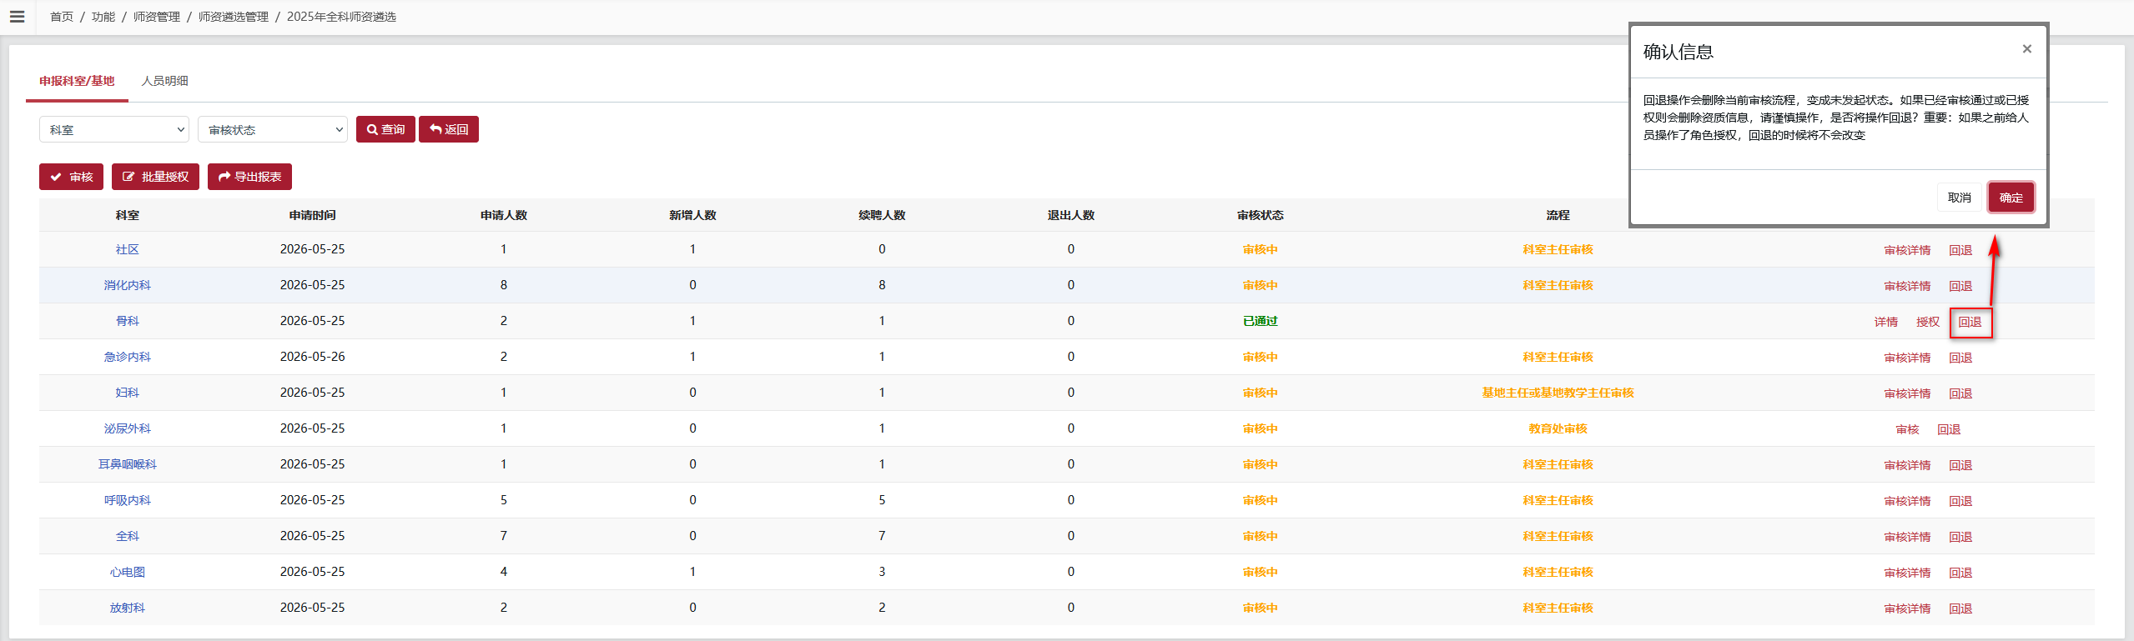Open the hamburger sidebar menu icon
Image resolution: width=2134 pixels, height=641 pixels.
tap(17, 17)
